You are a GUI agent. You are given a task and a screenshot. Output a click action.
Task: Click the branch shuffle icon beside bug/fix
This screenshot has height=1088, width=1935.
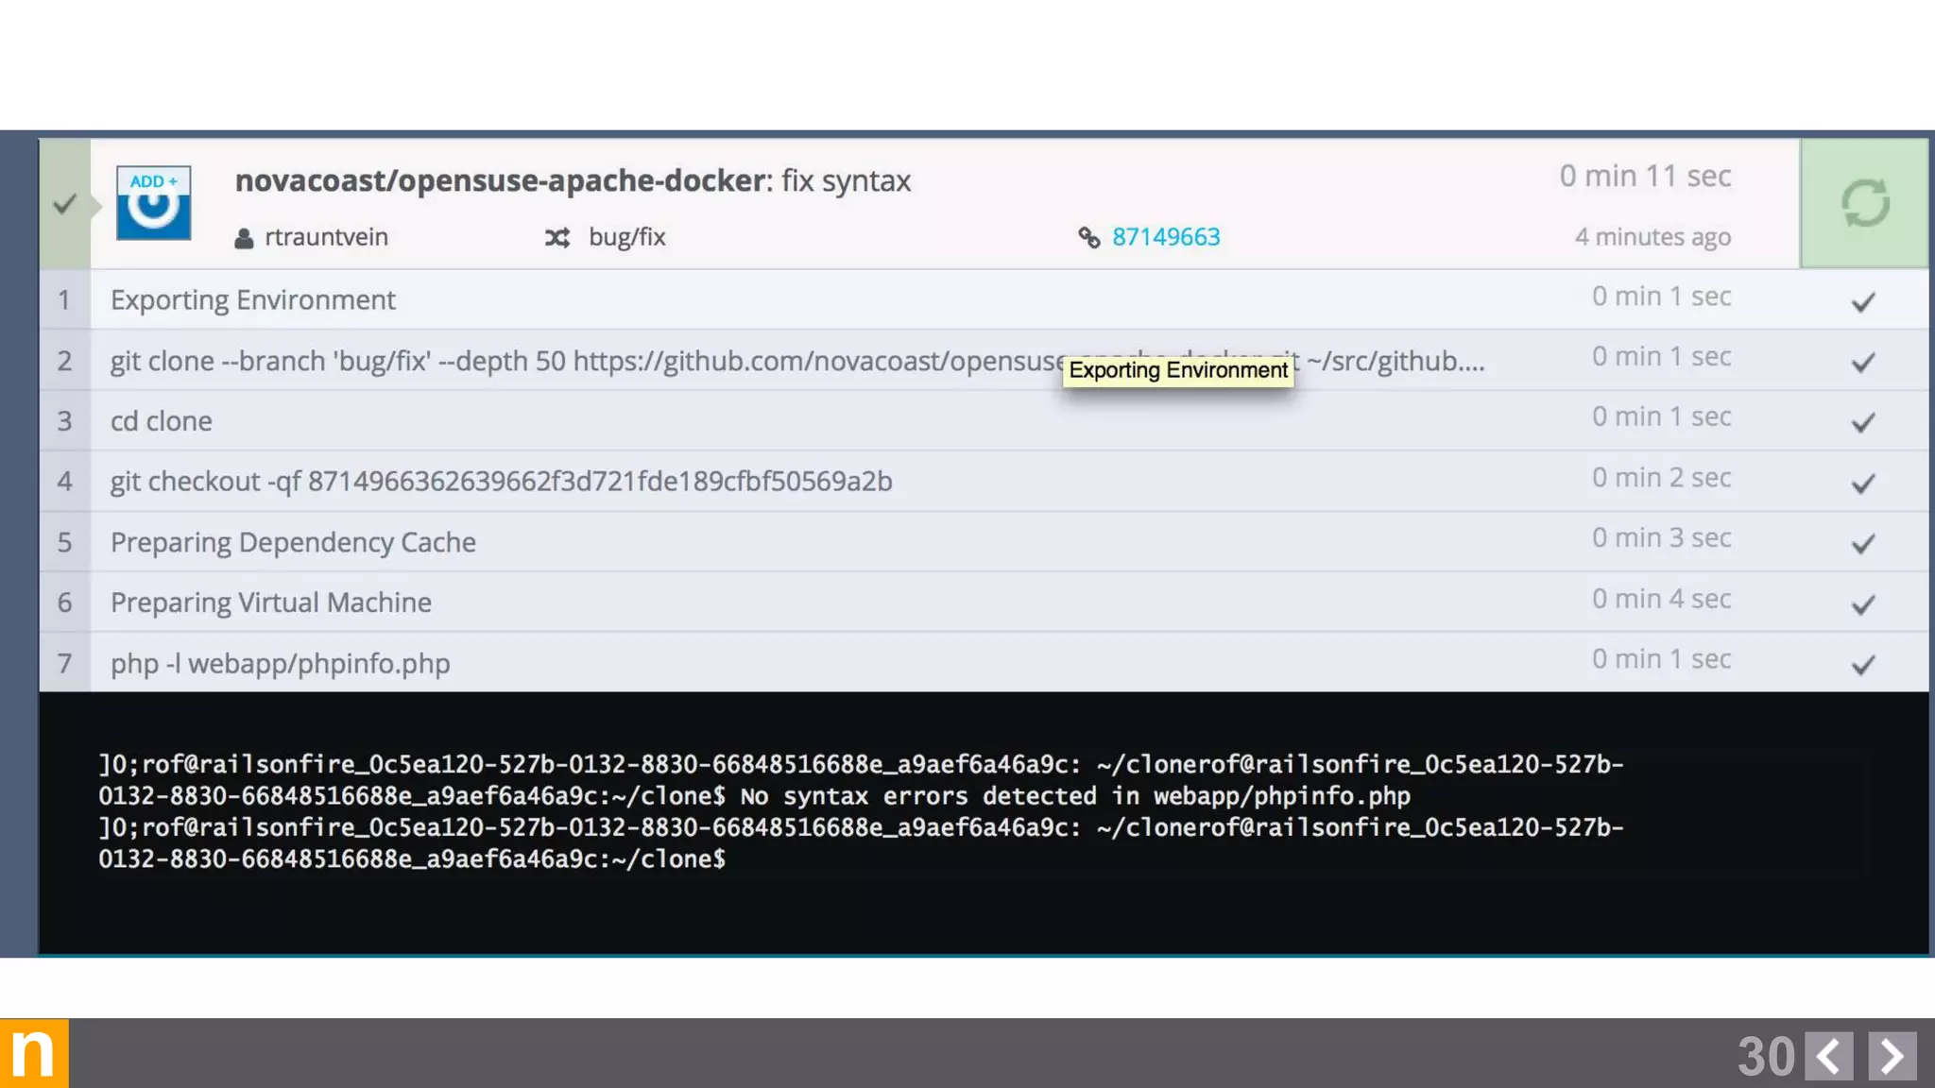557,238
